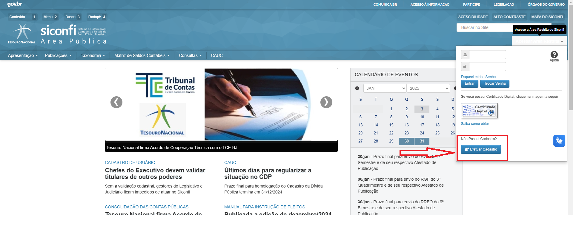The image size is (573, 237).
Task: Open MANUAL PARA INSTRUÇÃO DE PLEITOS link
Action: (x=265, y=207)
